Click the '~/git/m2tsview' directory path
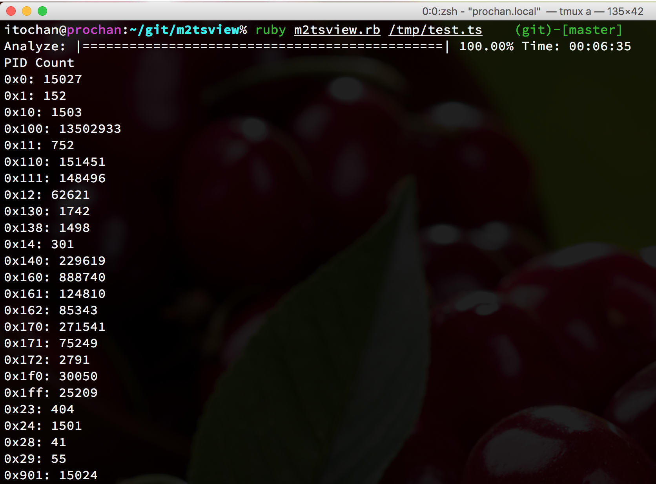The image size is (656, 484). [184, 30]
